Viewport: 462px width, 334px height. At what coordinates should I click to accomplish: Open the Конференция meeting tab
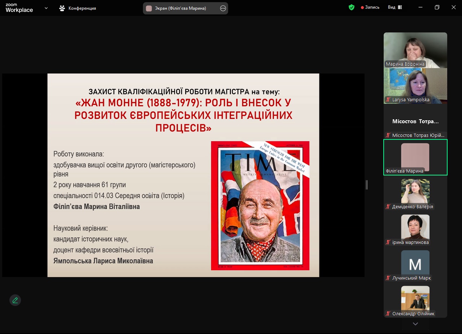tap(78, 8)
